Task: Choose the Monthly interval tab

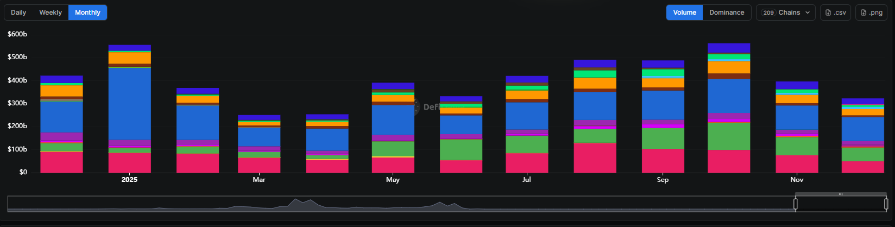Action: click(87, 12)
